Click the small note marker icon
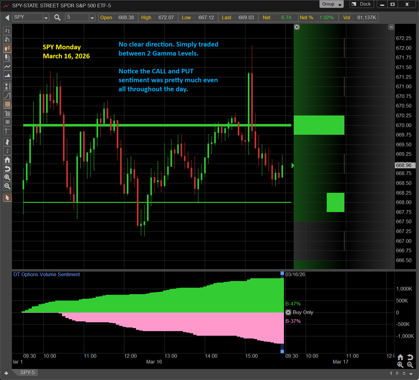The width and height of the screenshot is (419, 380). point(7,151)
